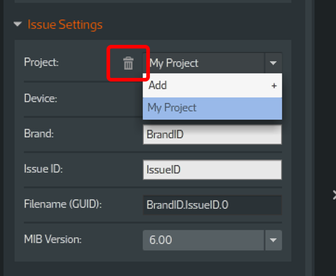
Task: Click the Issue ID label text
Action: [43, 169]
